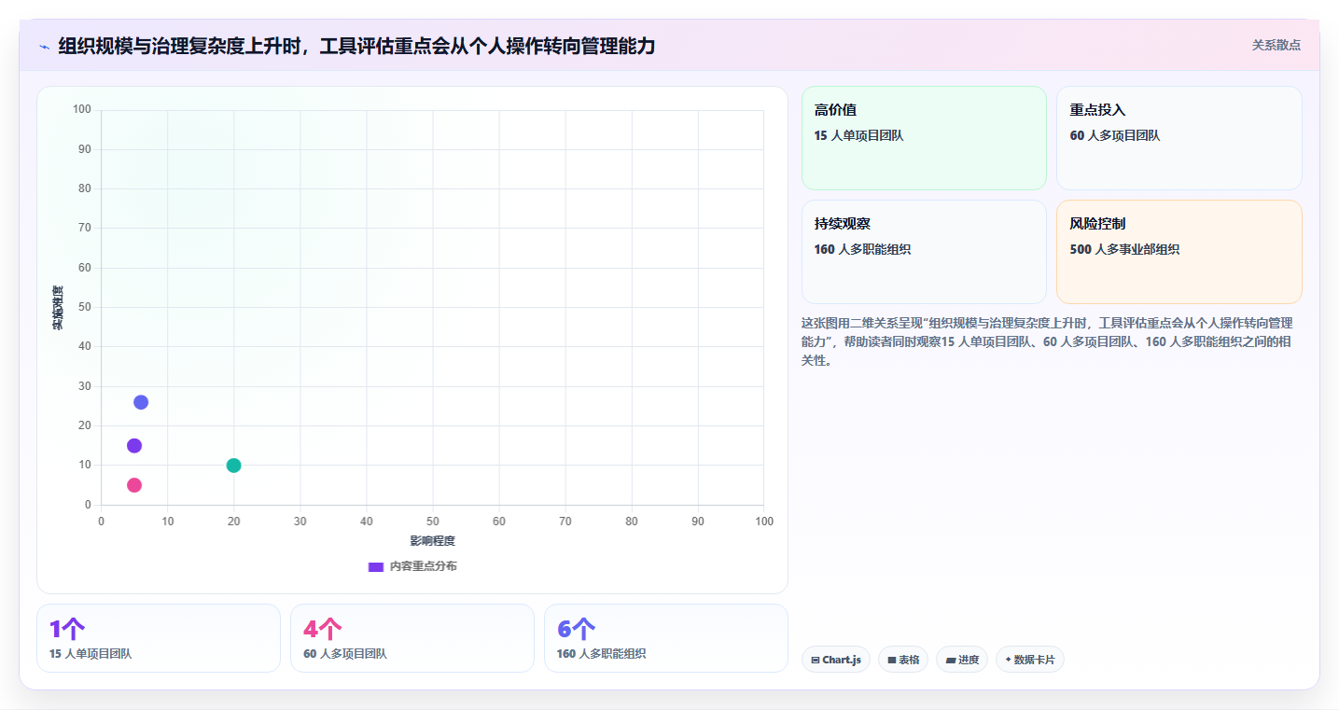Click the 进度 tag pill

click(x=962, y=660)
